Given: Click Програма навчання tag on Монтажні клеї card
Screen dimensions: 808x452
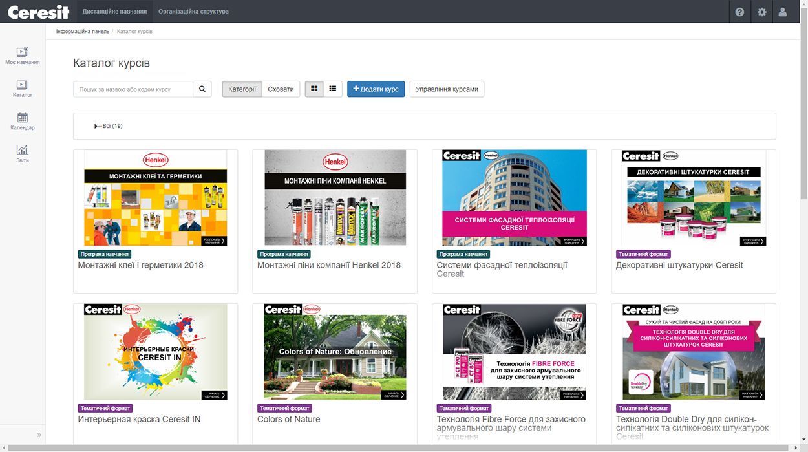Looking at the screenshot, I should [105, 254].
